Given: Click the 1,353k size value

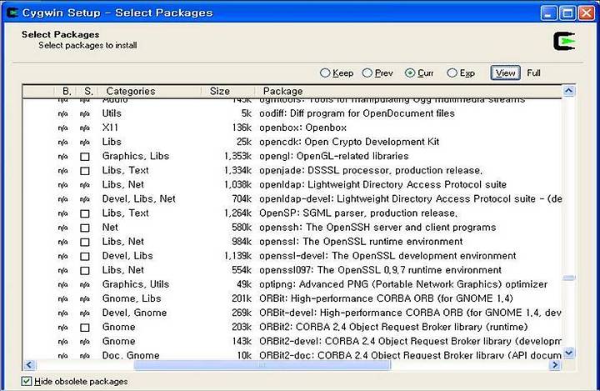Looking at the screenshot, I should (238, 156).
